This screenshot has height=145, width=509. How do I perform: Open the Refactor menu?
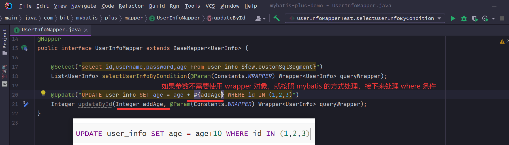(x=131, y=6)
